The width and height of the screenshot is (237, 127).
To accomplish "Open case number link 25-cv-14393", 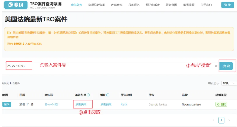I will coord(52,104).
